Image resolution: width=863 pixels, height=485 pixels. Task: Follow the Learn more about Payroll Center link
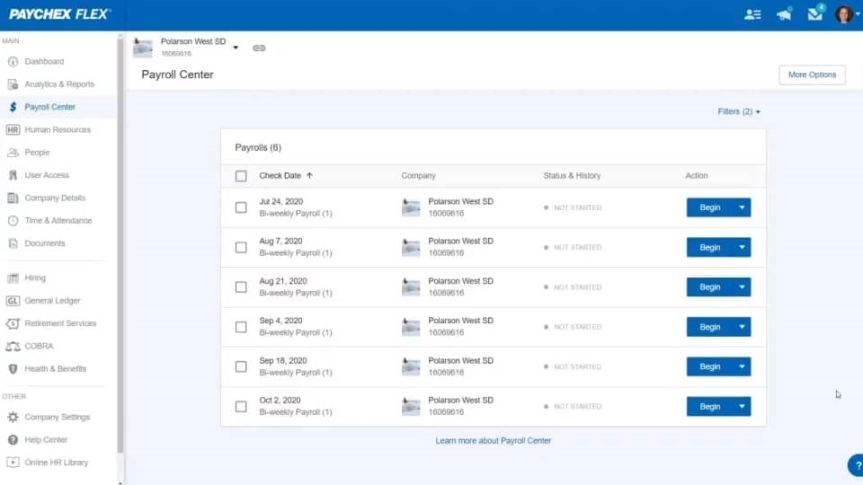click(493, 441)
